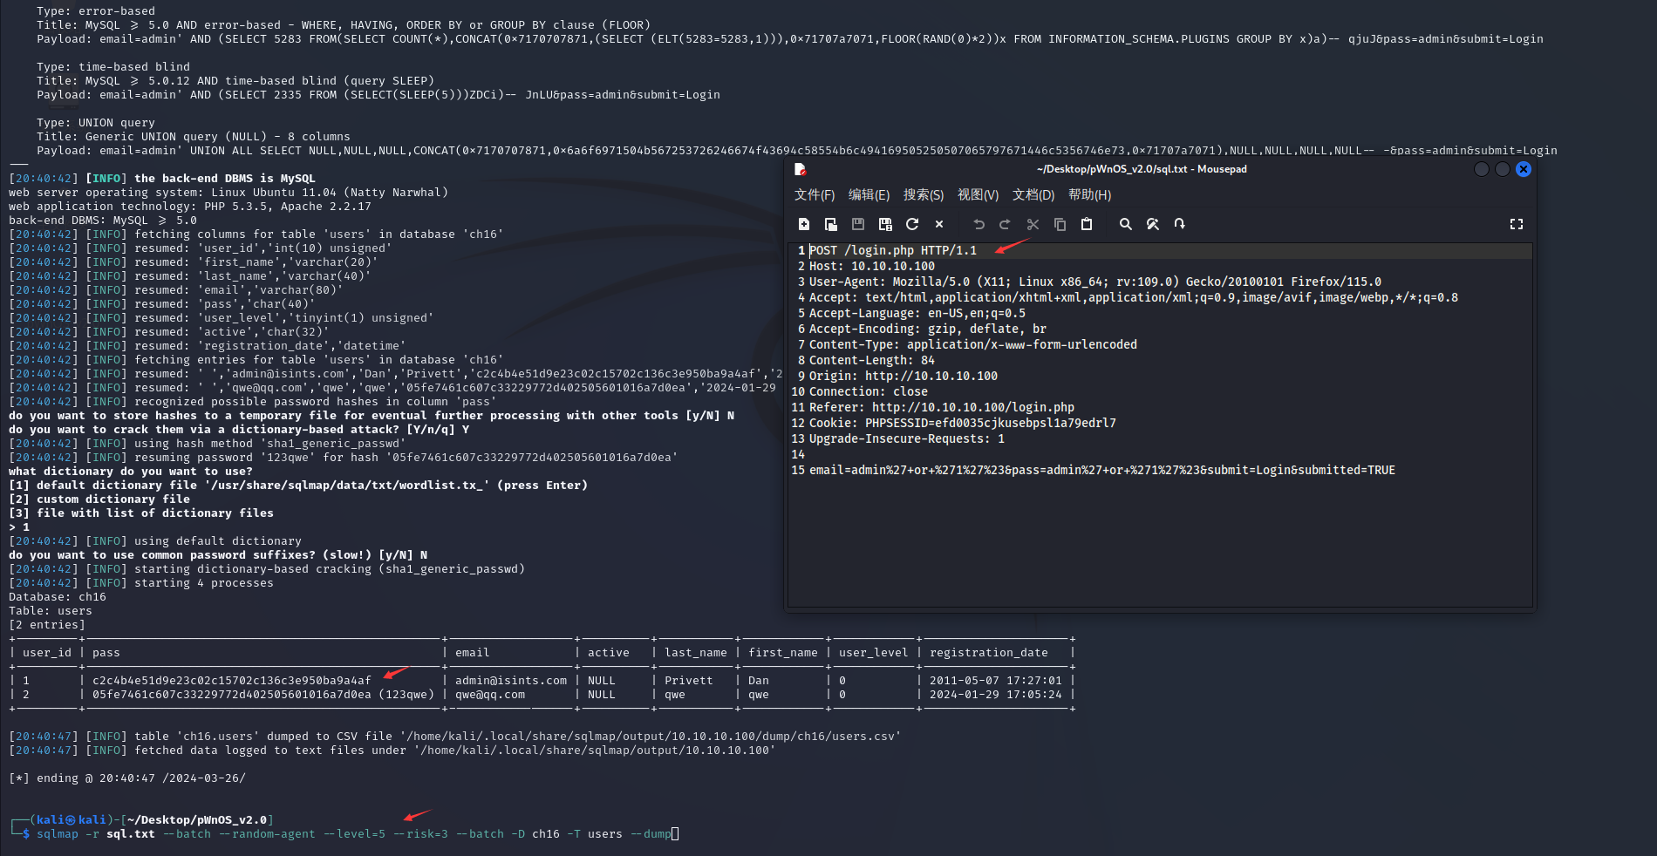This screenshot has width=1657, height=856.
Task: Click the back-end DBMS is MySQL line
Action: tap(162, 179)
